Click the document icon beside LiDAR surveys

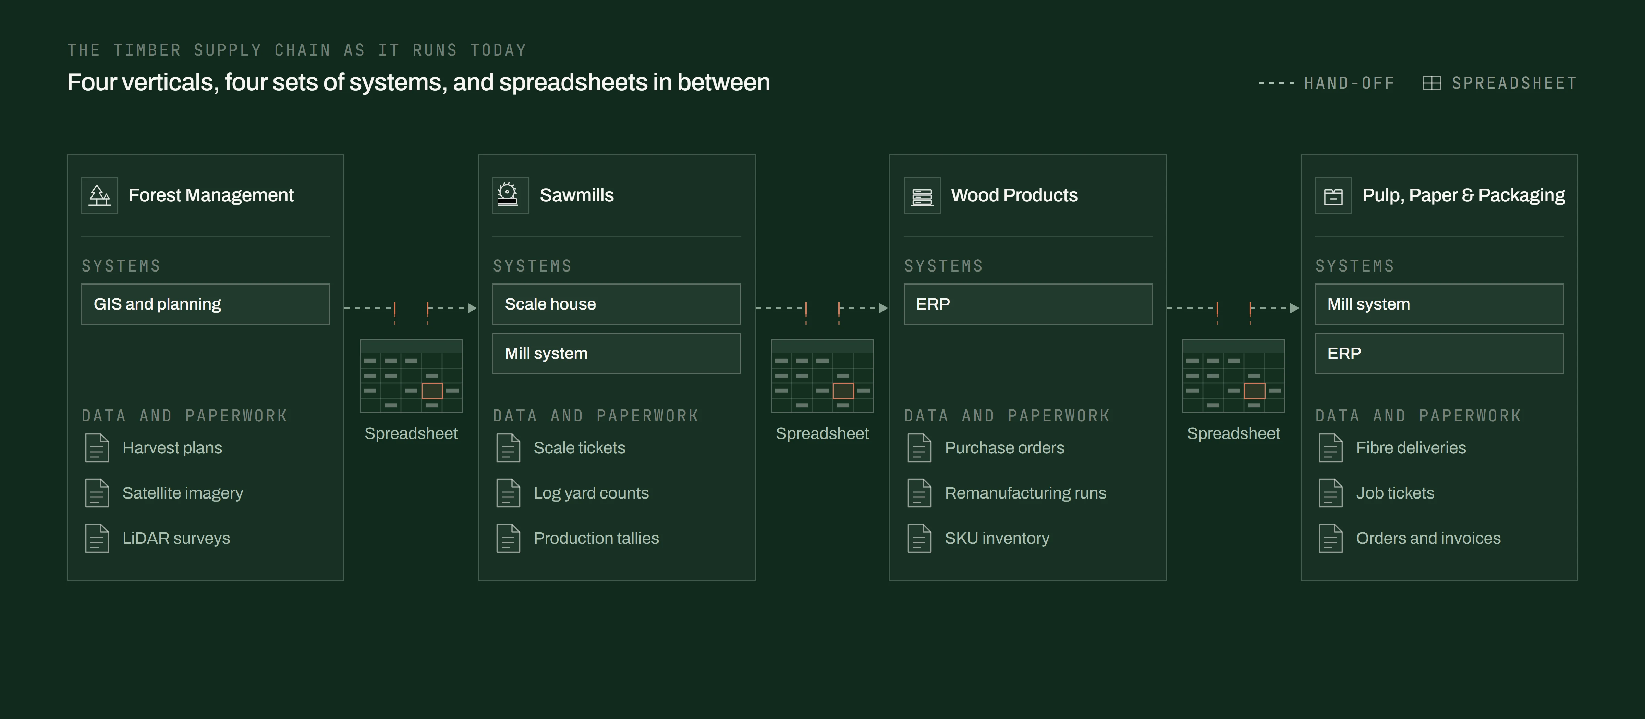coord(97,539)
